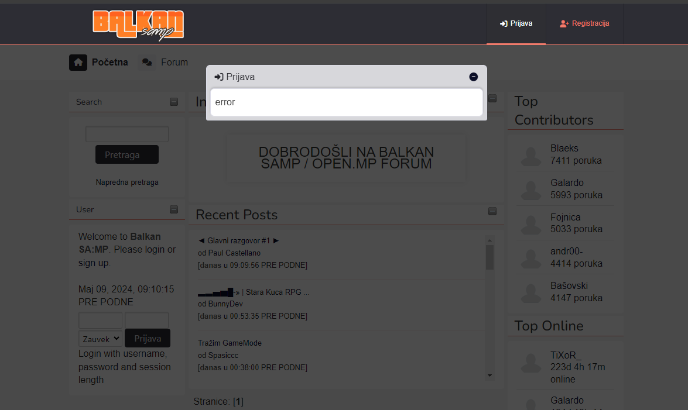The image size is (688, 410).
Task: Click the Forum chat bubbles icon
Action: pos(147,63)
